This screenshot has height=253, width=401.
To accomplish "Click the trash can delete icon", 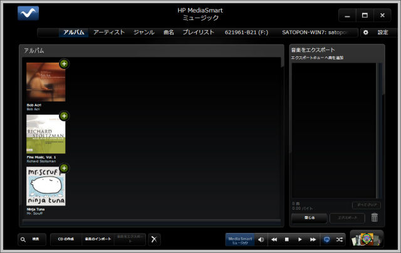I will [375, 217].
